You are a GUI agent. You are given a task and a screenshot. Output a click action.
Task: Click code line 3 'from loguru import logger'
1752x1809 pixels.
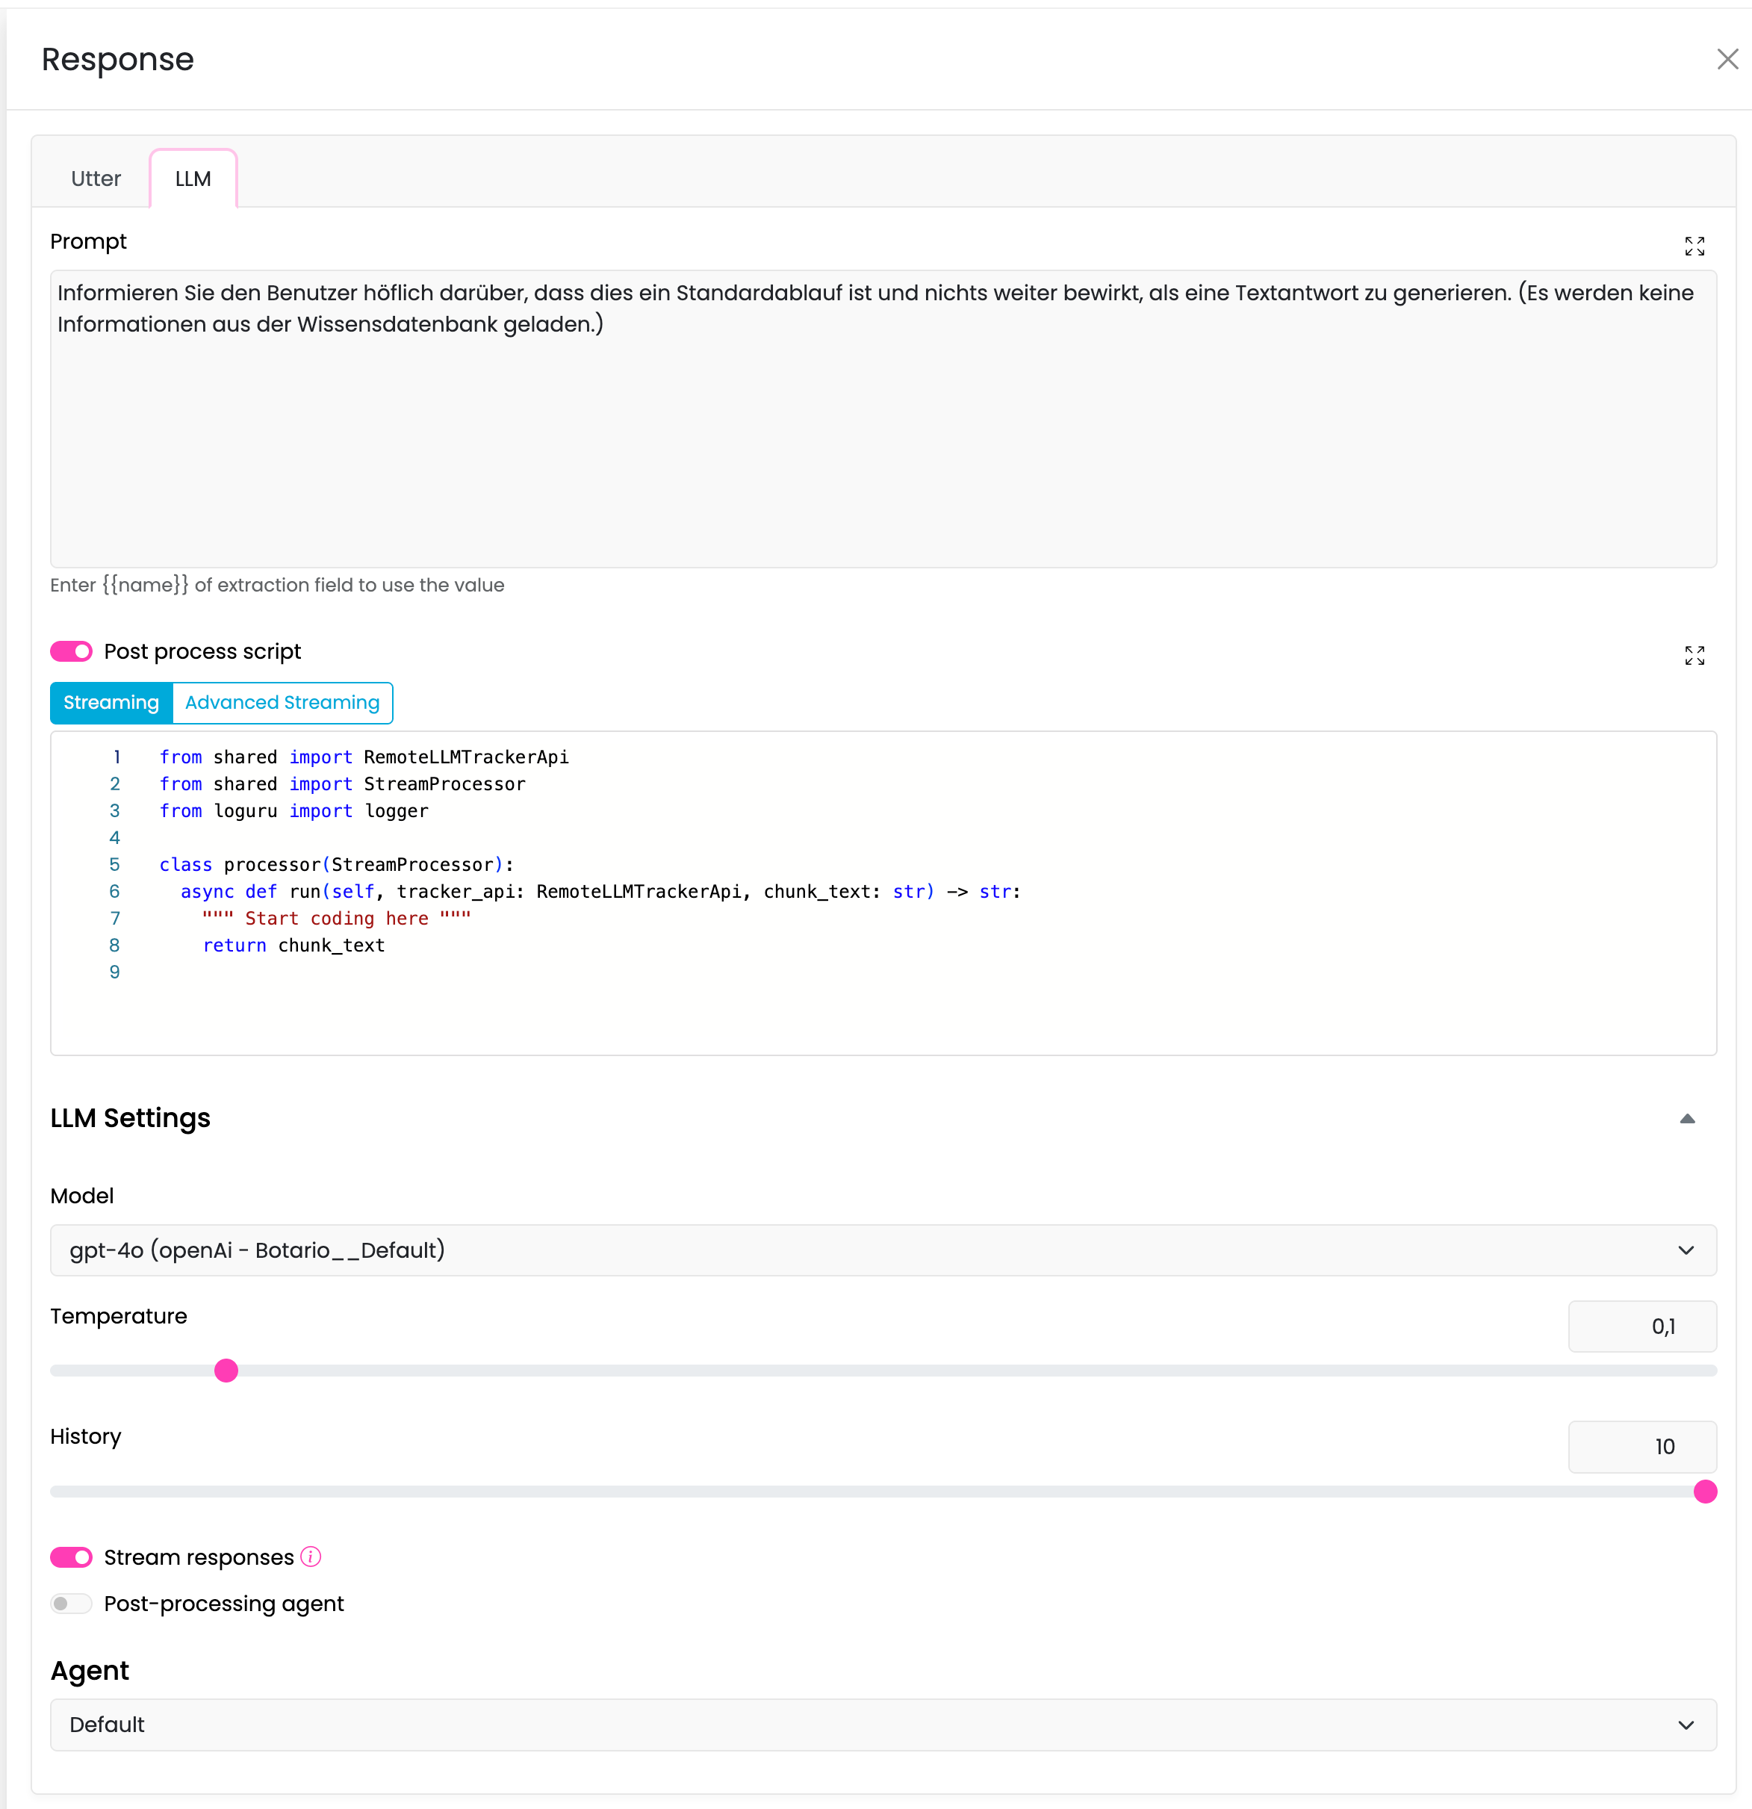[x=293, y=810]
